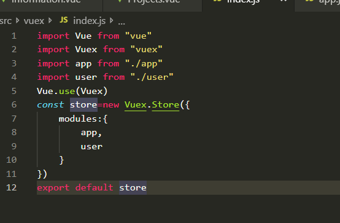Click the app identifier on line 3
The width and height of the screenshot is (340, 223).
coord(83,65)
